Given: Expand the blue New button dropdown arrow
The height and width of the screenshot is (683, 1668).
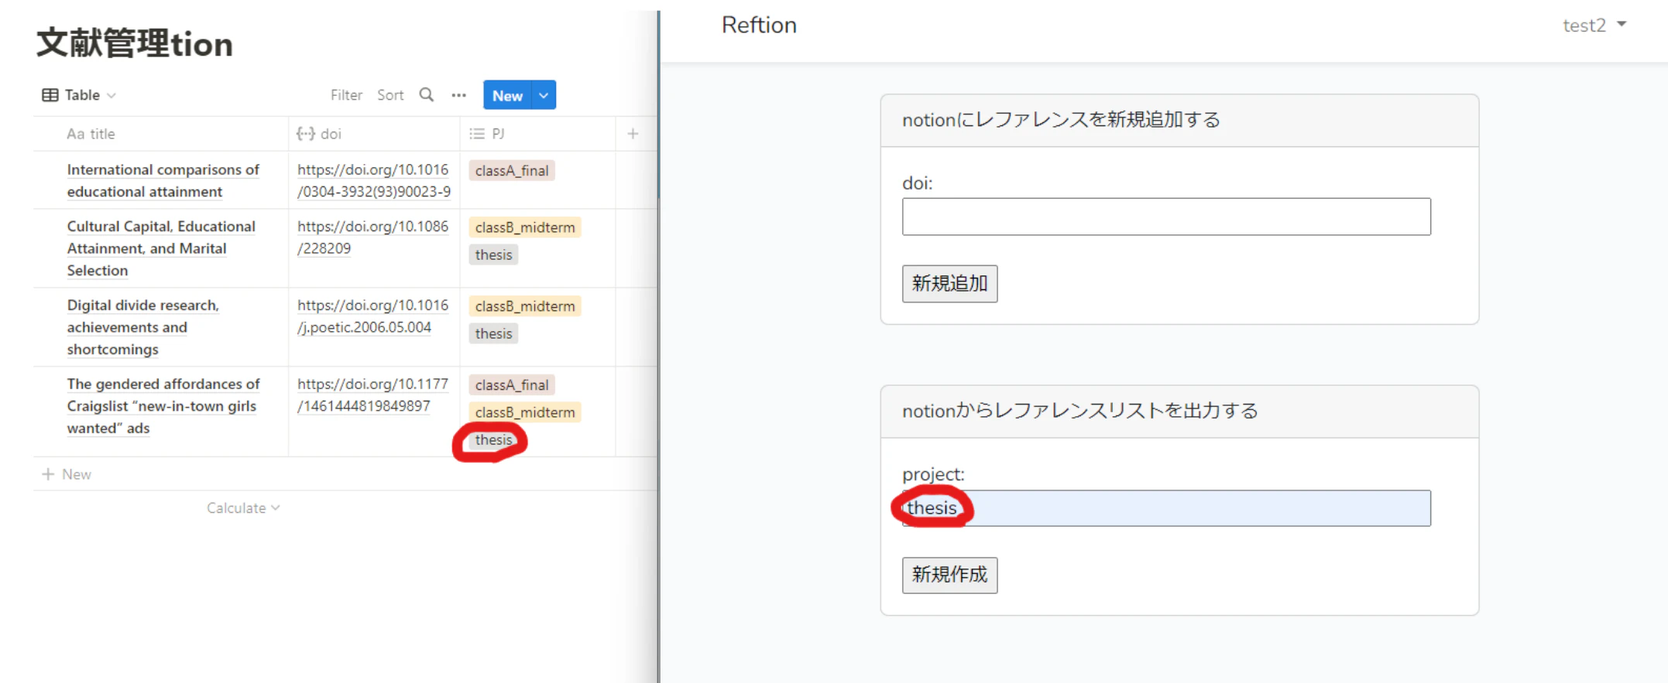Looking at the screenshot, I should tap(544, 95).
